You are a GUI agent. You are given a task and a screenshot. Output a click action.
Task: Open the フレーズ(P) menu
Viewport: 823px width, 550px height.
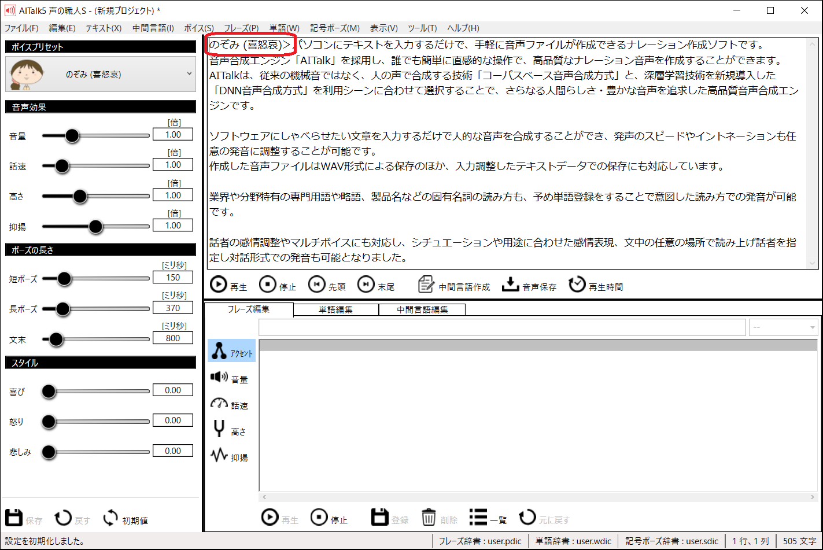point(241,28)
